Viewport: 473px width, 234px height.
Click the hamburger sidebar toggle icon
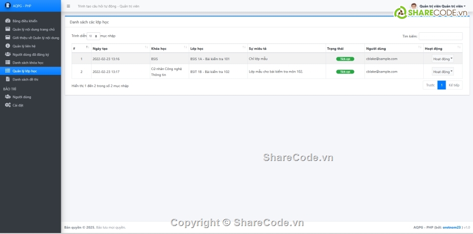click(68, 6)
